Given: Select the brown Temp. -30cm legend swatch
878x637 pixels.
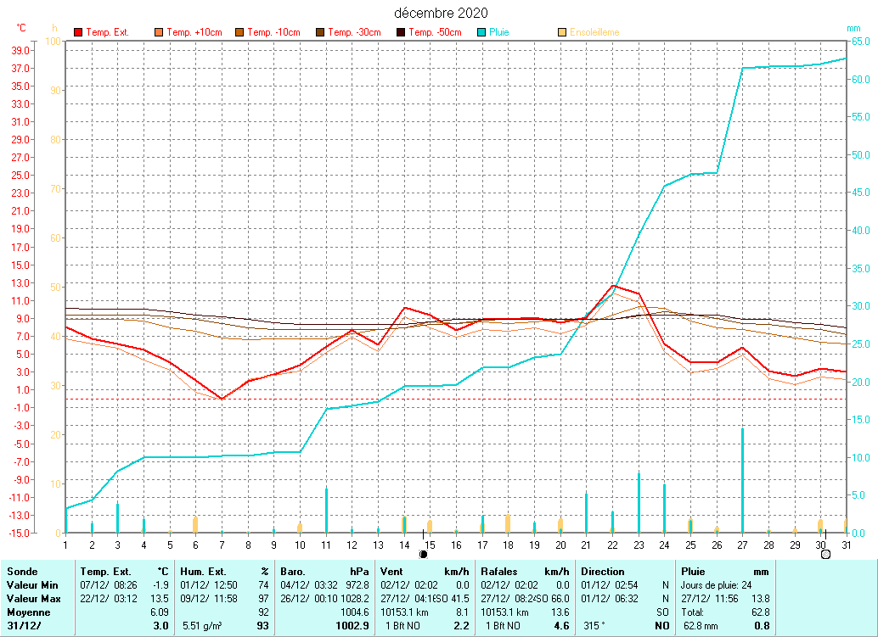Looking at the screenshot, I should 320,32.
